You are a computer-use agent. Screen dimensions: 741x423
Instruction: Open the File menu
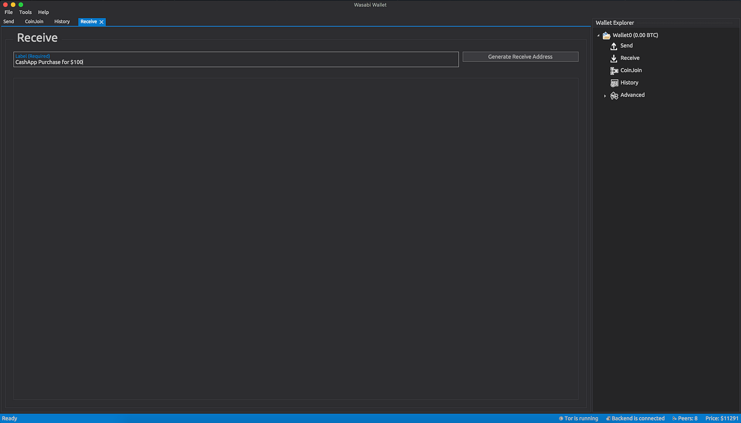point(8,12)
